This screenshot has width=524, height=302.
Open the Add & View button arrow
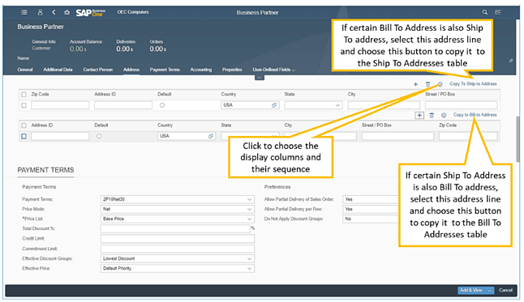489,291
